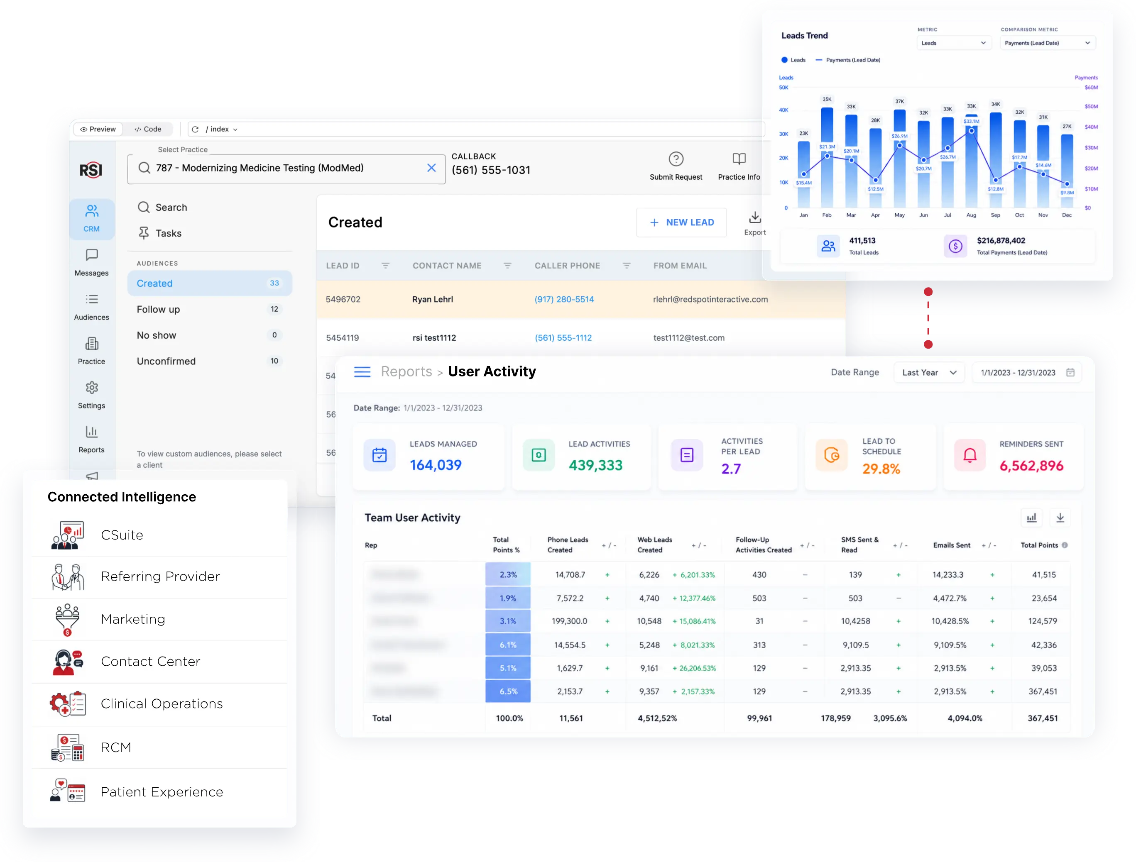
Task: Open CSuite in Connected Intelligence
Action: click(x=159, y=535)
